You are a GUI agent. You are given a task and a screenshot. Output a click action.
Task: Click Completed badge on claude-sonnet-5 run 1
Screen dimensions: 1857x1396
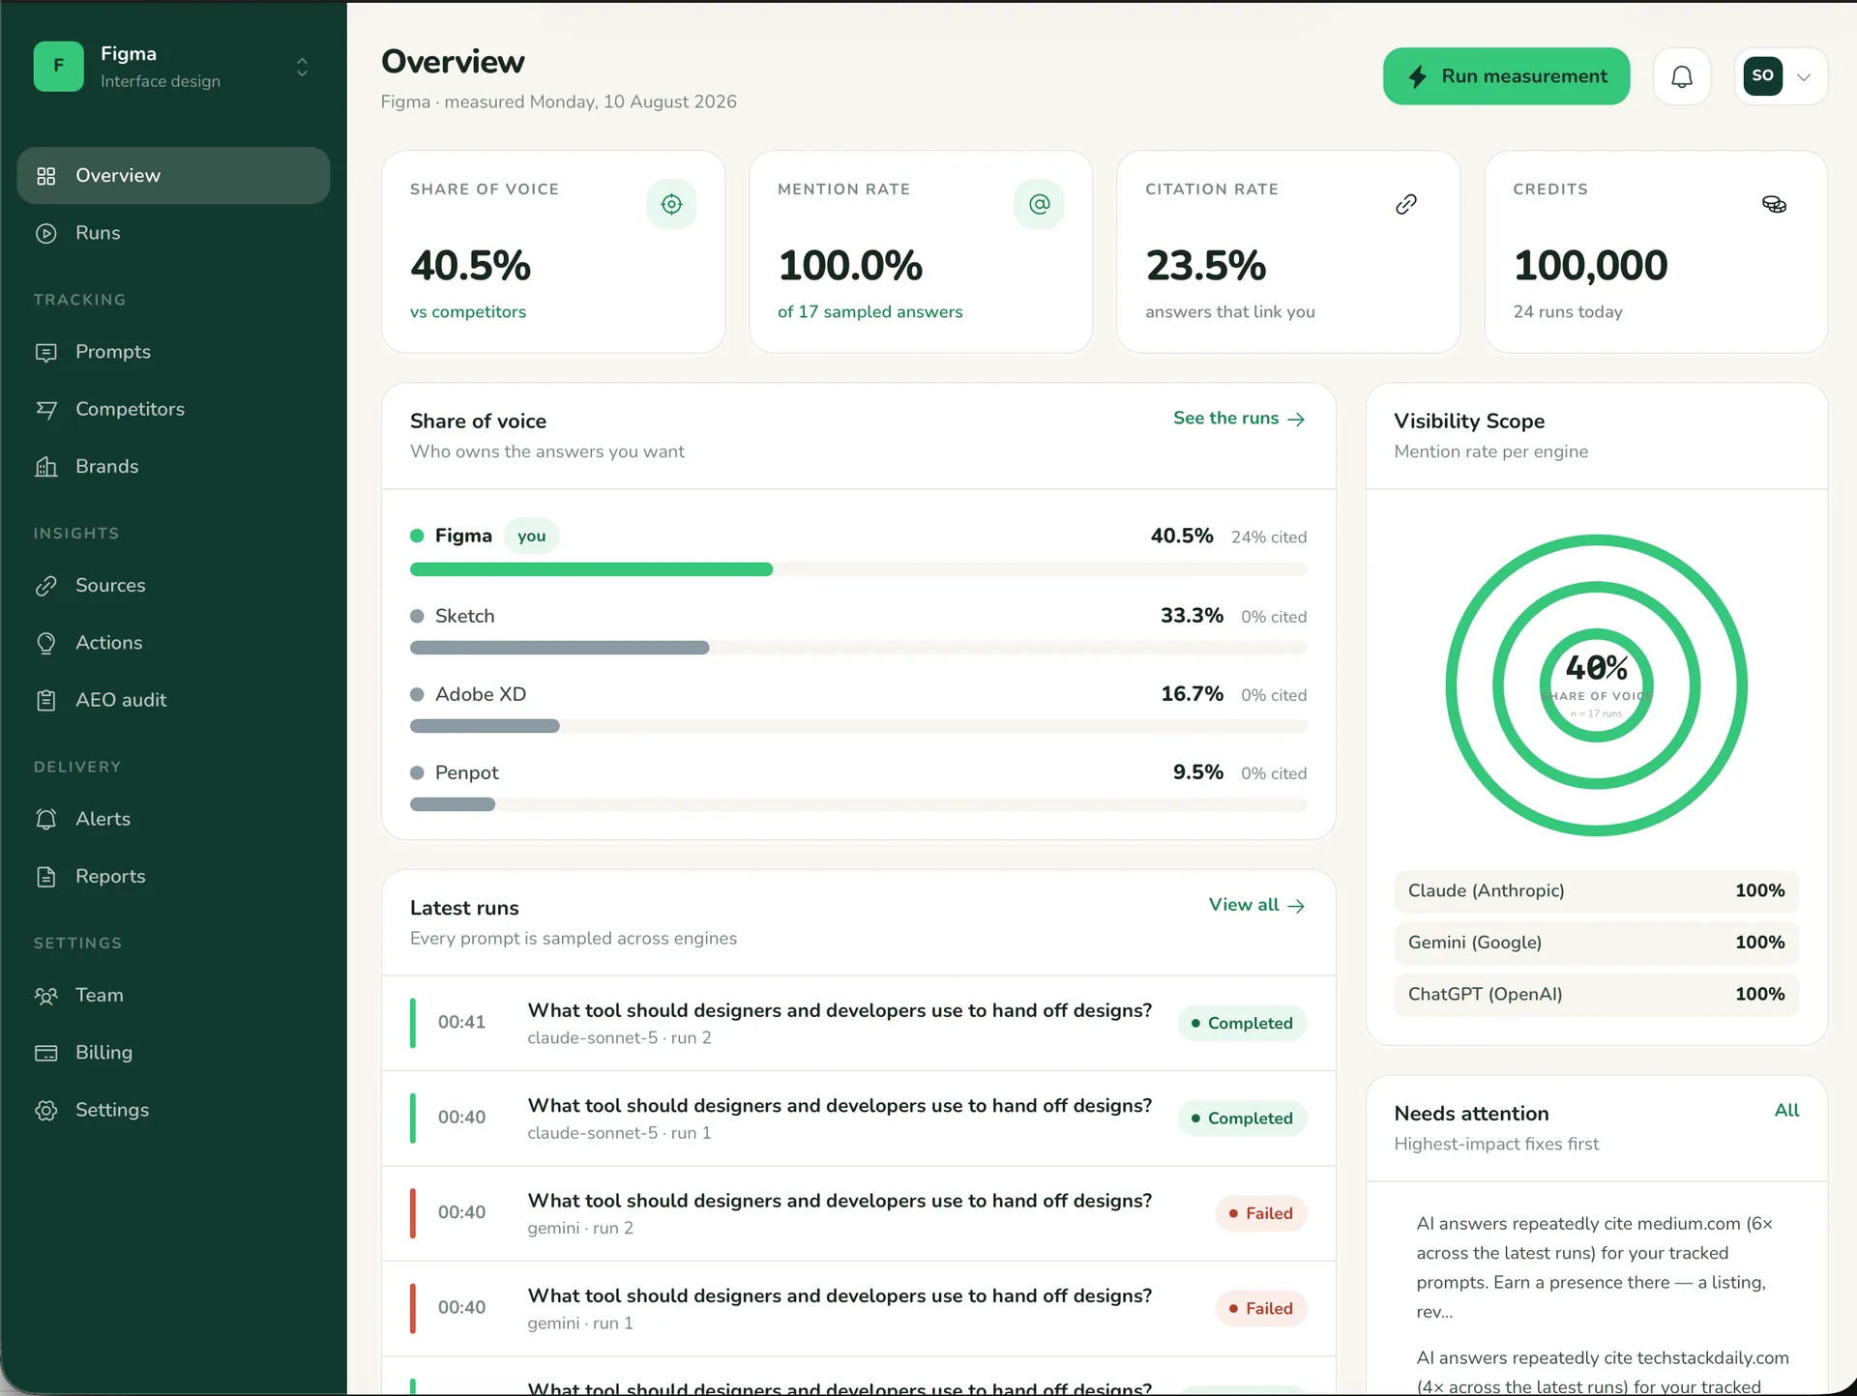tap(1242, 1119)
